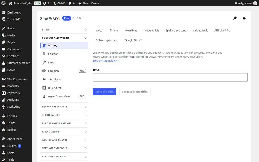Open the Media library icon
Viewport: 259px width, 162px height.
click(x=4, y=35)
